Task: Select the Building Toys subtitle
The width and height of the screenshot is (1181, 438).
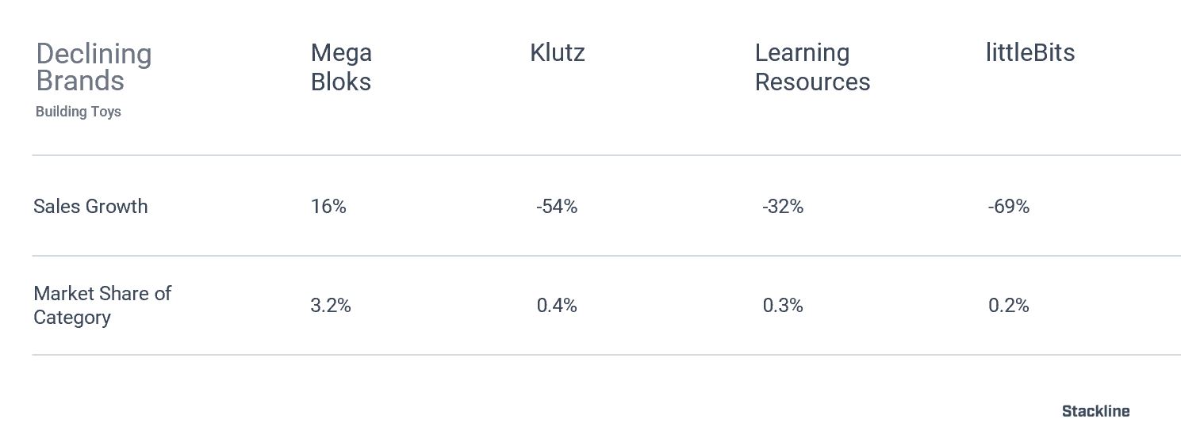Action: (x=79, y=112)
